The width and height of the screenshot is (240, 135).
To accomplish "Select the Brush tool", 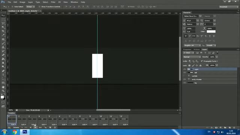I will pyautogui.click(x=3, y=43).
